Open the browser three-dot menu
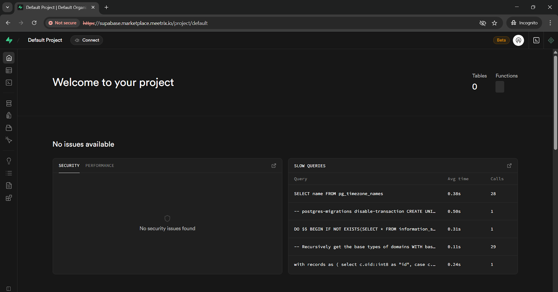Screen dimensions: 558x292 click(x=550, y=23)
